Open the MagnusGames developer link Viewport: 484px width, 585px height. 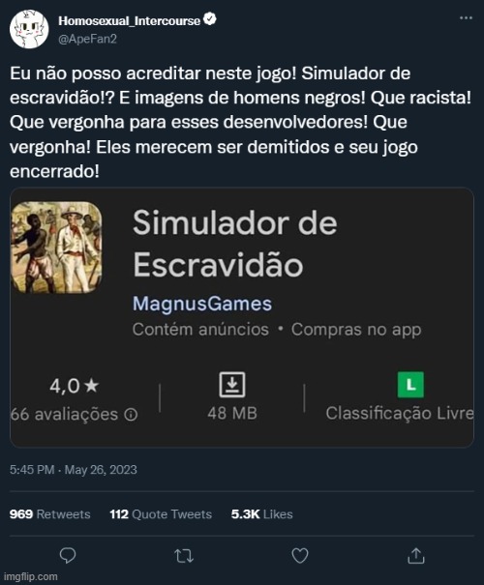(x=202, y=304)
